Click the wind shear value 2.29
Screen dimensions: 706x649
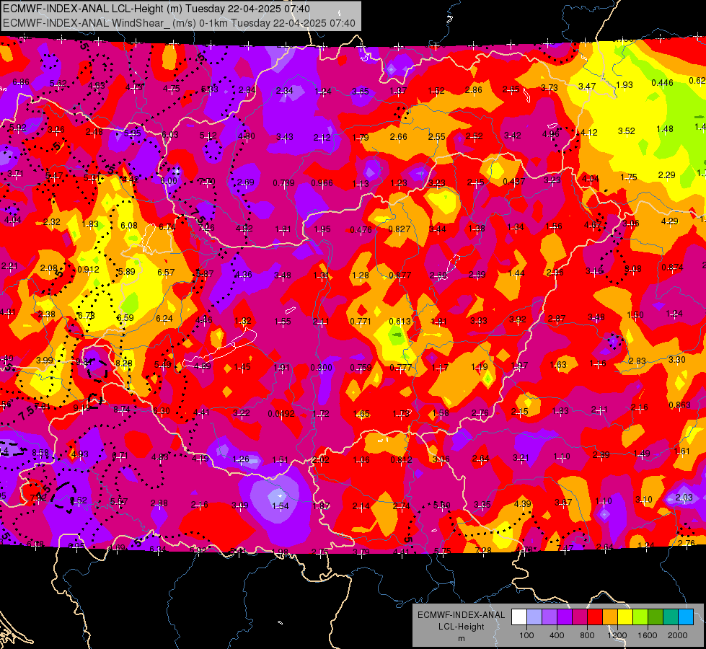(x=666, y=175)
